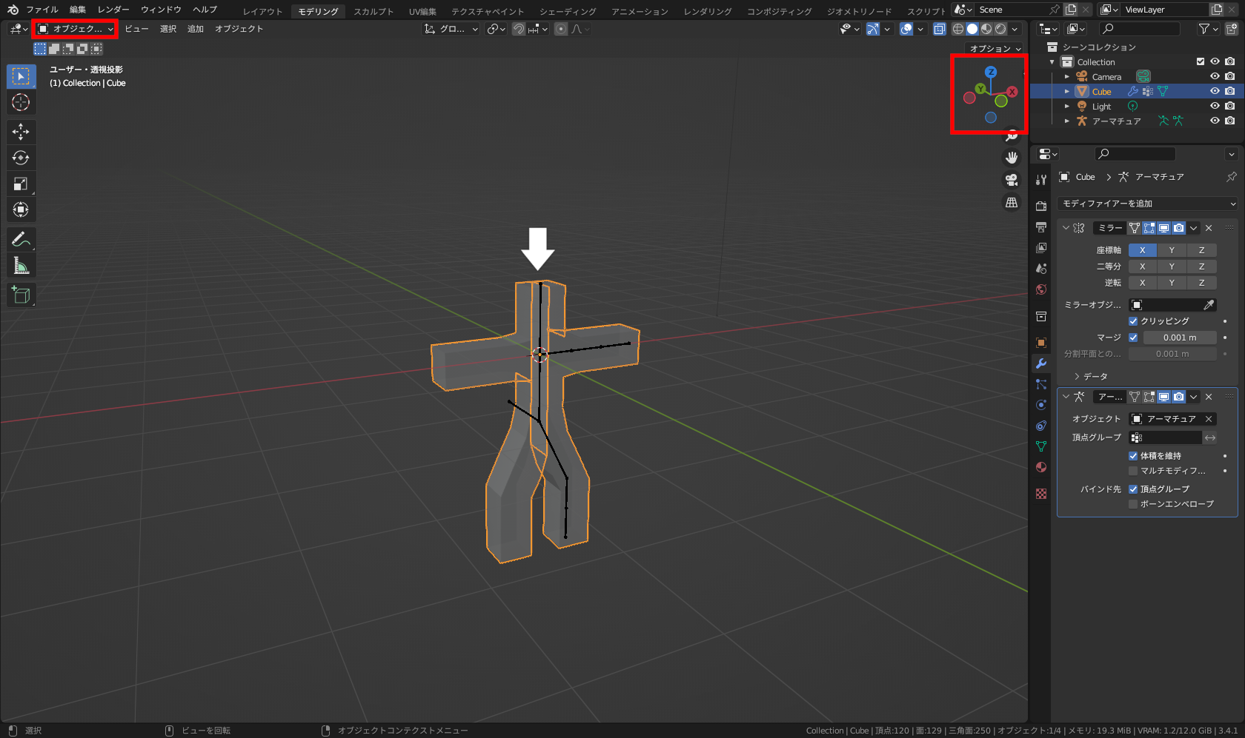Open the Render properties tab
The height and width of the screenshot is (738, 1245).
click(x=1041, y=206)
